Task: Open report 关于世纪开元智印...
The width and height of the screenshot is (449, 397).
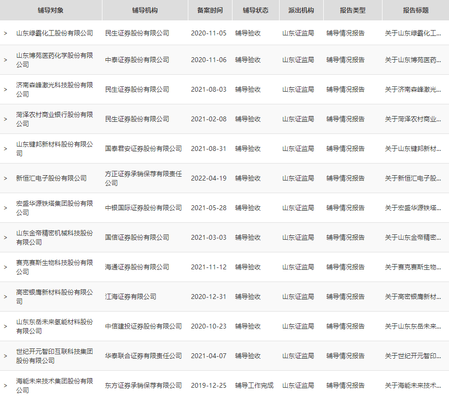Action: click(x=413, y=356)
